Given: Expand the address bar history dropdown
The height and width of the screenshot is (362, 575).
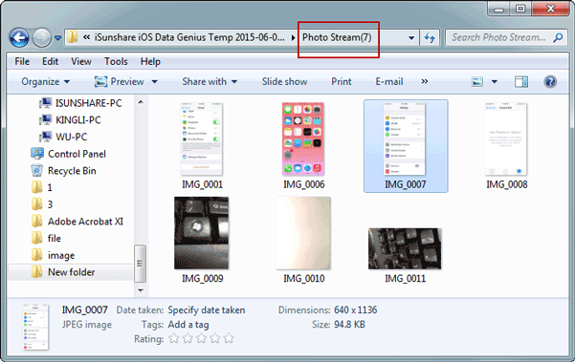Looking at the screenshot, I should pos(411,37).
